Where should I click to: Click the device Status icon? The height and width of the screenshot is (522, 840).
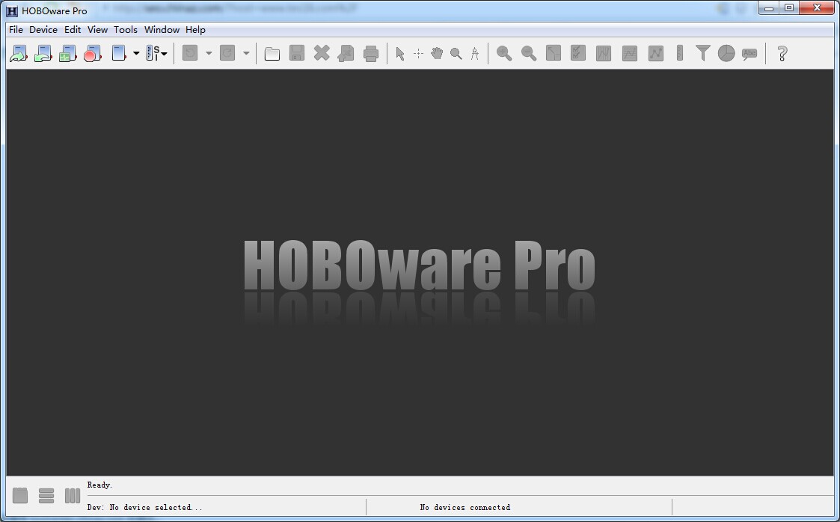point(68,53)
